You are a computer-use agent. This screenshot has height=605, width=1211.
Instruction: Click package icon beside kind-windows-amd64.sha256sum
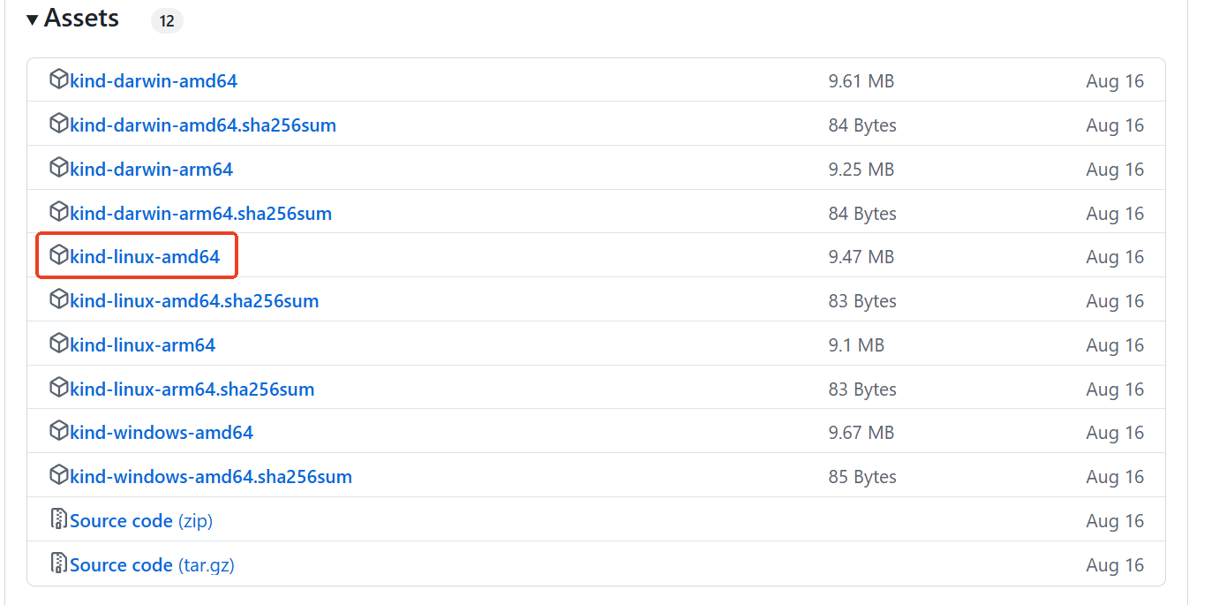tap(58, 476)
